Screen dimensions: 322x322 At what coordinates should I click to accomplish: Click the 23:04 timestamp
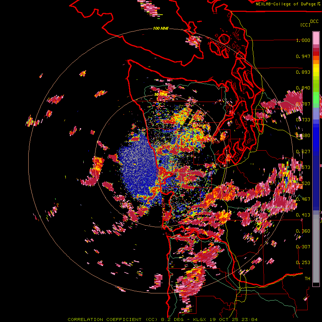click(x=249, y=319)
